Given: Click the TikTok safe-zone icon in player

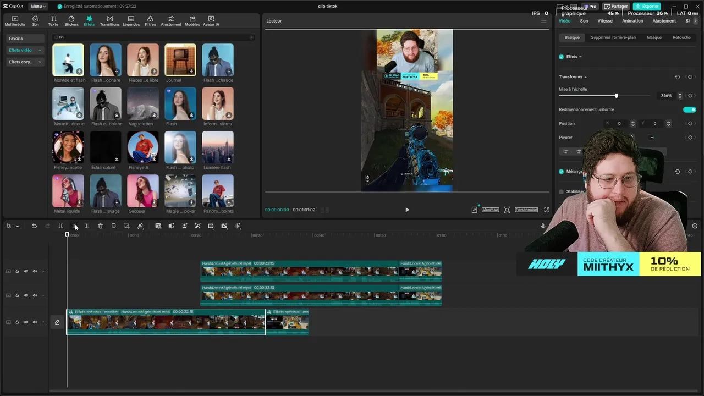Looking at the screenshot, I should 474,210.
